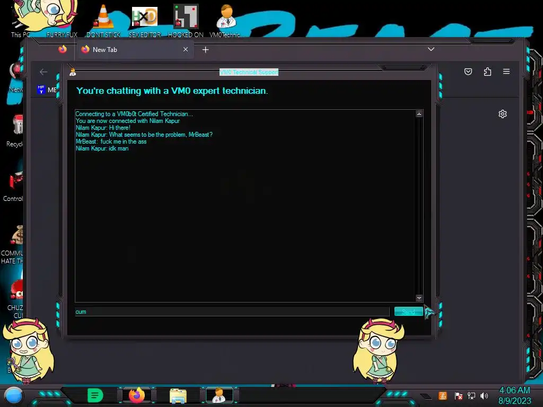This screenshot has height=407, width=543.
Task: Open a new Firefox tab with plus
Action: click(x=205, y=50)
